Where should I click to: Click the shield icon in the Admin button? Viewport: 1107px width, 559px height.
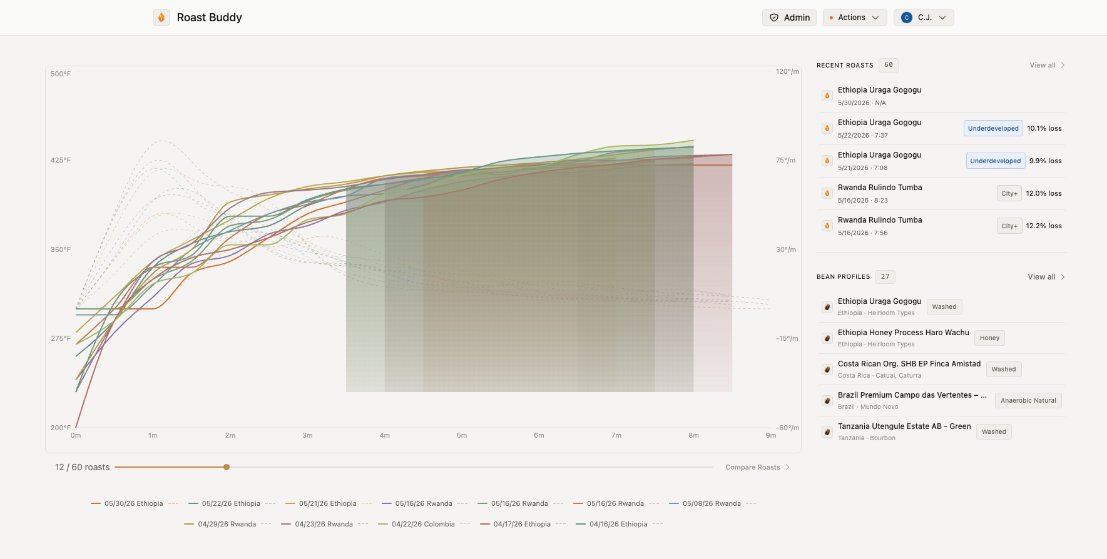(774, 18)
